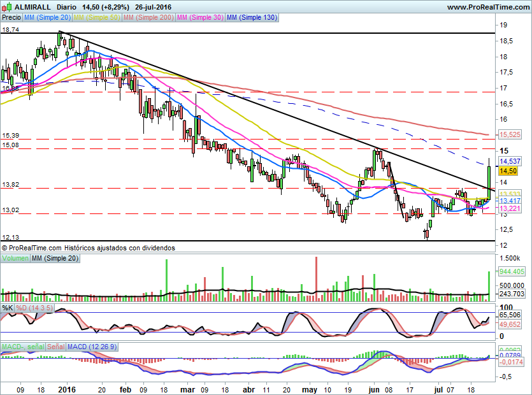Click the jun month marker on time axis
Viewport: 532px width, 395px height.
(373, 389)
